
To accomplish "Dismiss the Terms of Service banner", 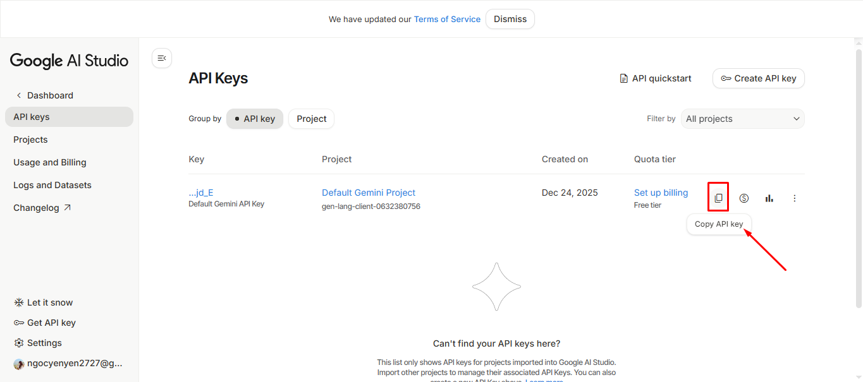I will point(510,19).
